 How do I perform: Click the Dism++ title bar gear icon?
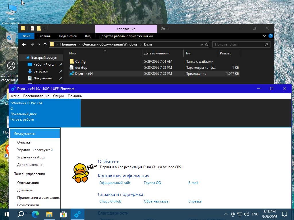pyautogui.click(x=13, y=89)
